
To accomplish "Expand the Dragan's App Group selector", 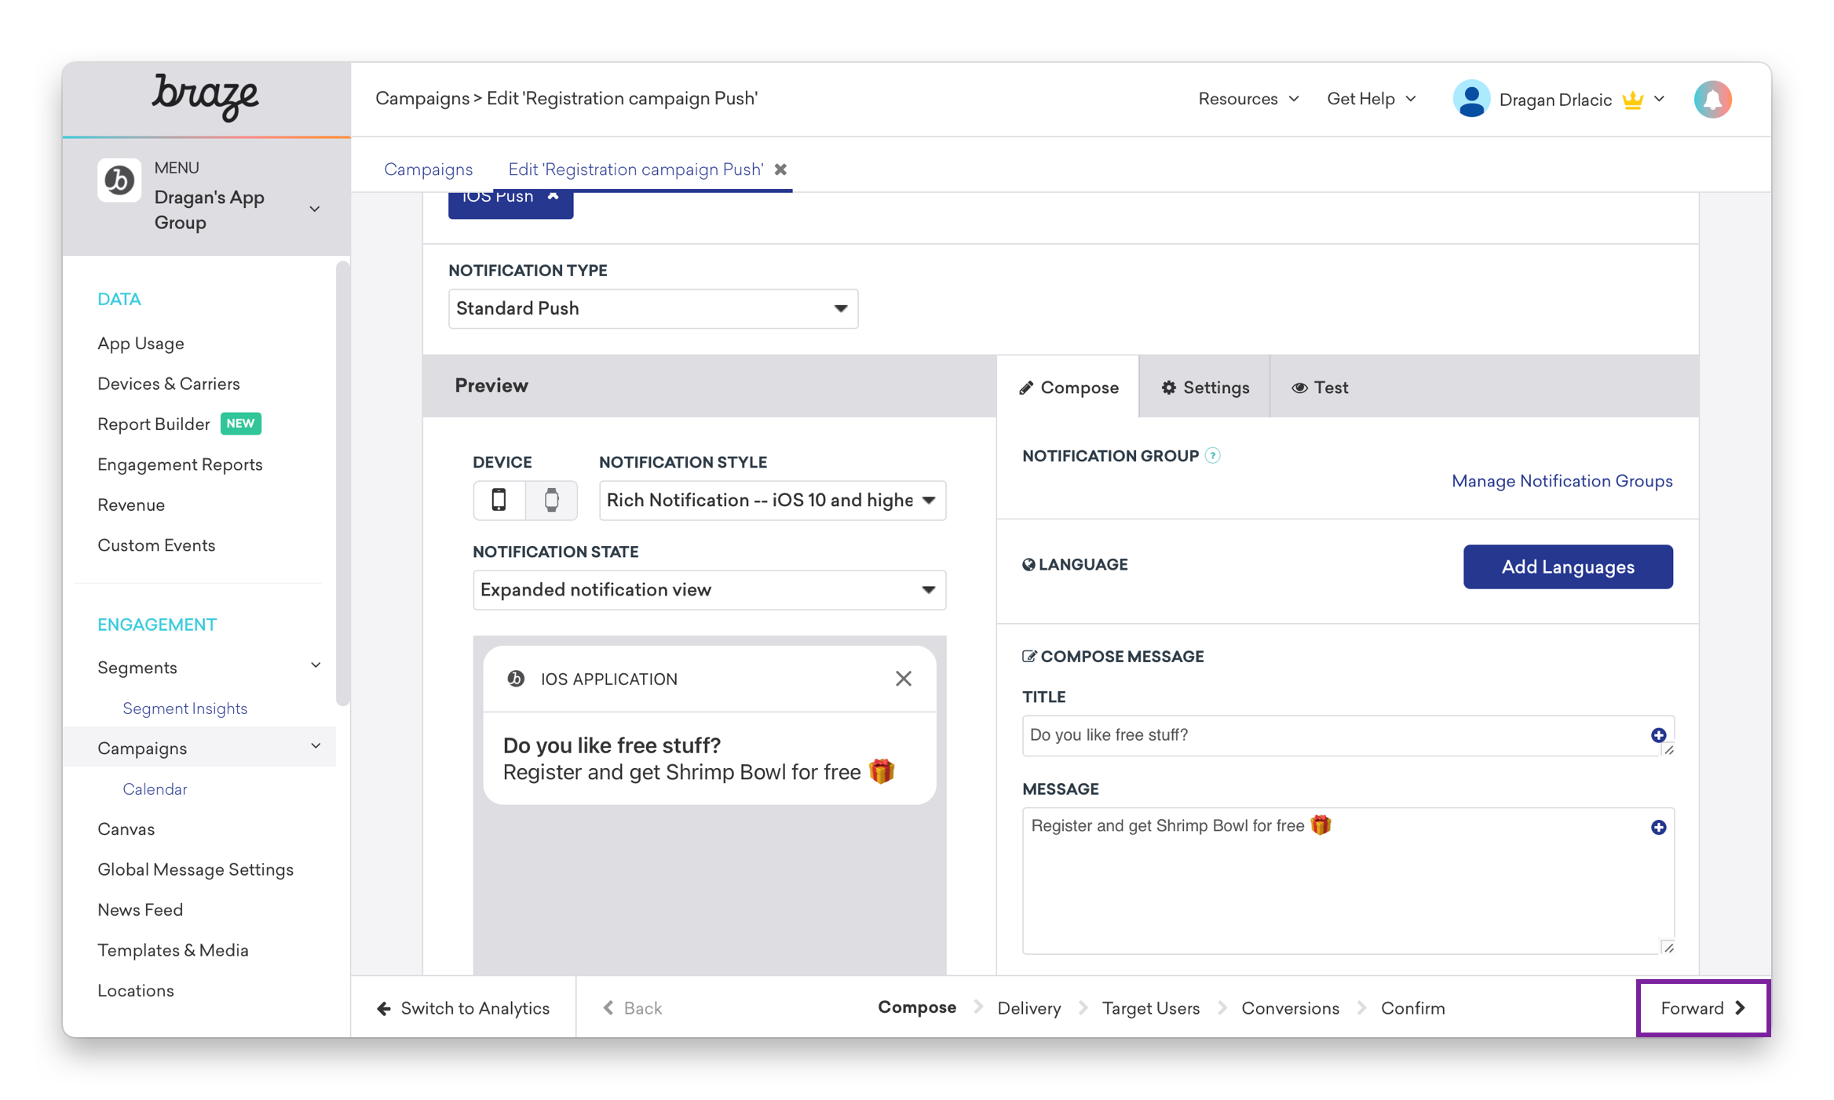I will coord(315,209).
